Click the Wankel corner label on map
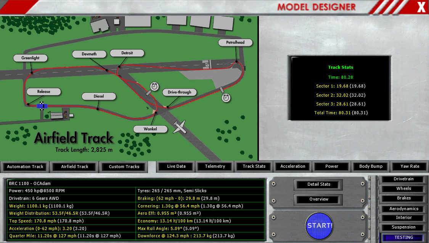429x243 pixels. pyautogui.click(x=150, y=129)
